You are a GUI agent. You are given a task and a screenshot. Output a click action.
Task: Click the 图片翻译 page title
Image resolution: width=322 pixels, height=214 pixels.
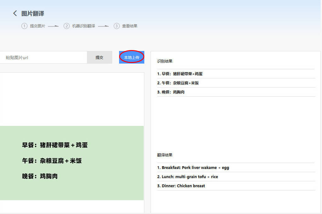click(x=32, y=13)
